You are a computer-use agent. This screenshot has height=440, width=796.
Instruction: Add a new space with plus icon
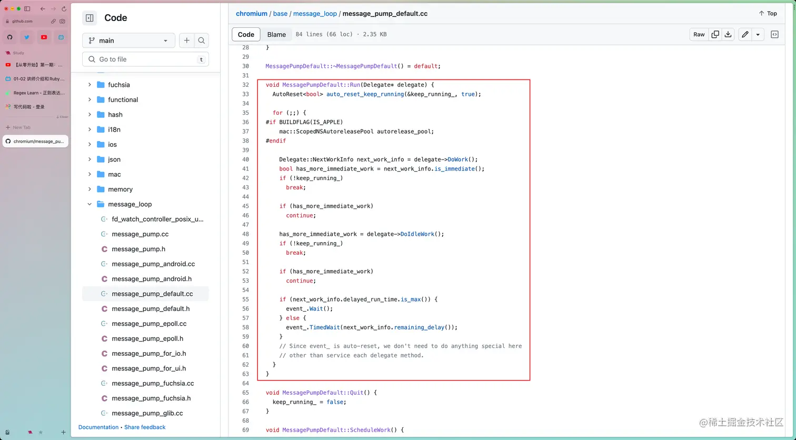click(63, 432)
